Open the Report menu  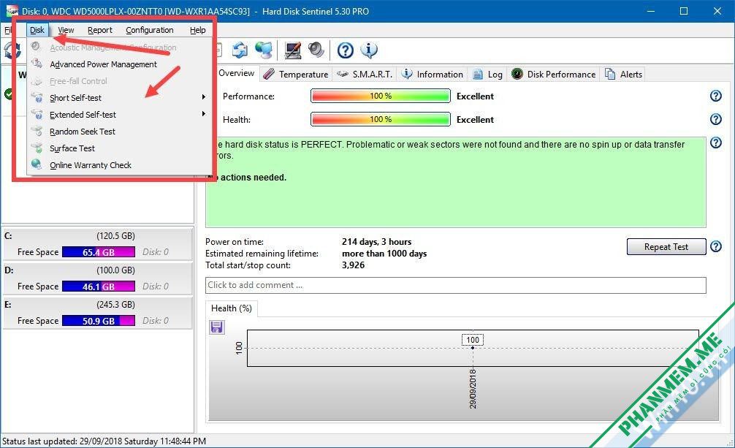click(100, 30)
